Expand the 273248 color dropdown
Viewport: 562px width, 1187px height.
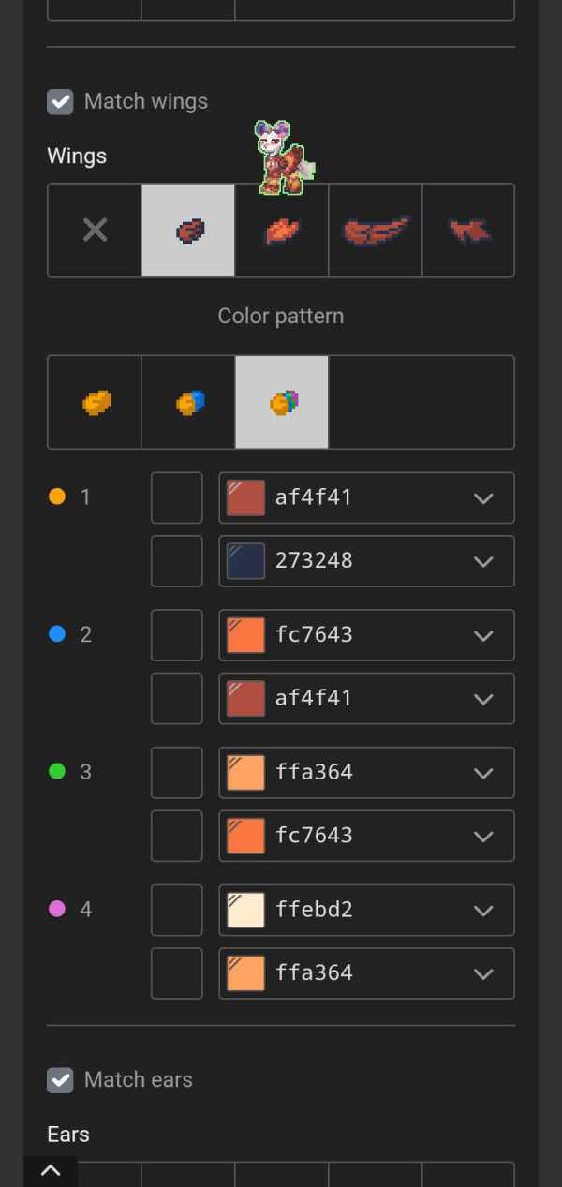[483, 561]
